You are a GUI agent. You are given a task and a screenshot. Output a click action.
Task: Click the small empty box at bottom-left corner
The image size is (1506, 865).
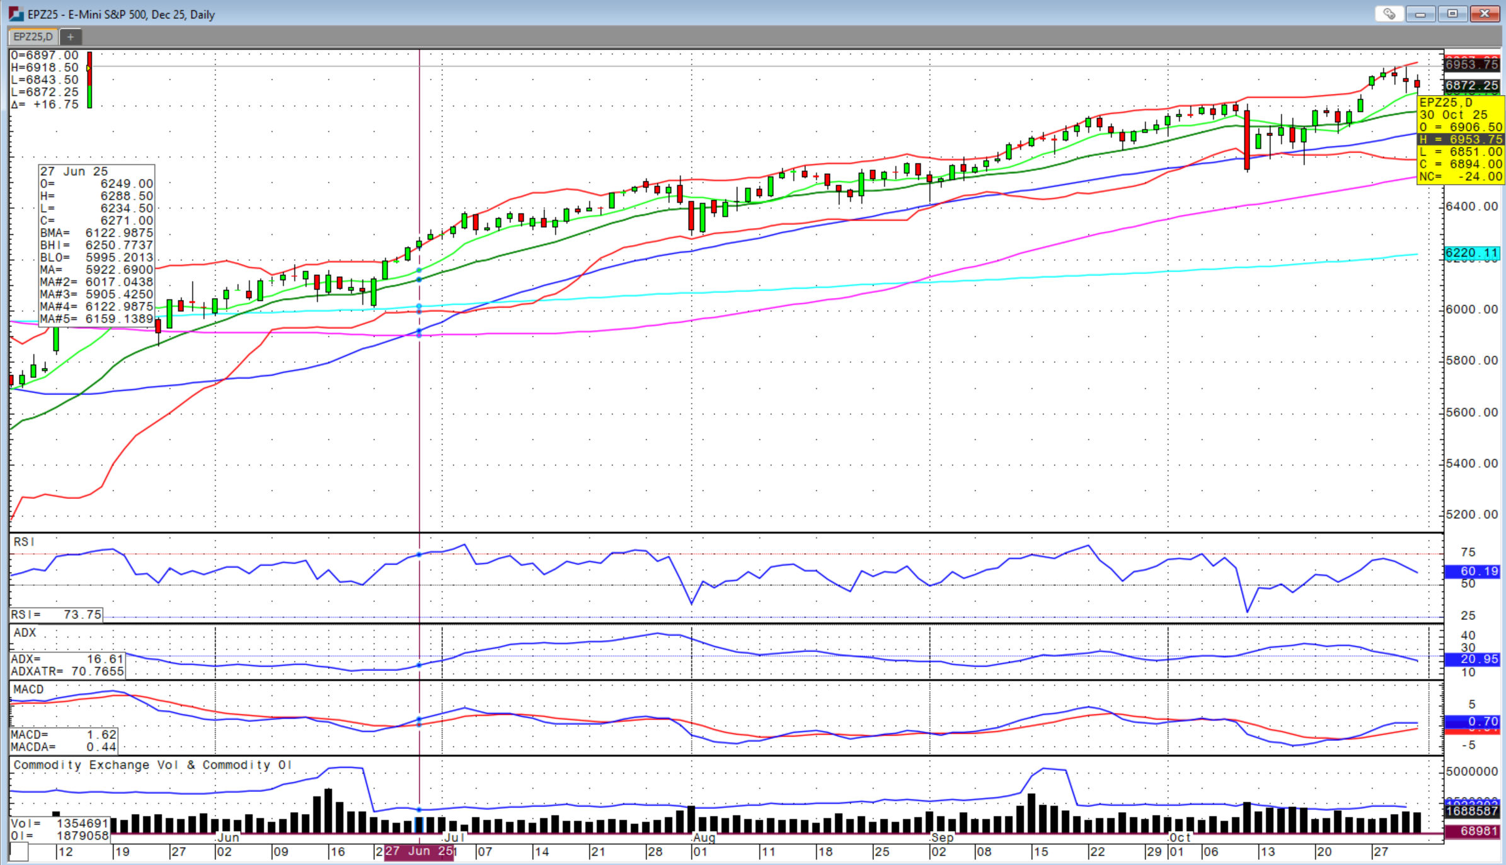[19, 852]
